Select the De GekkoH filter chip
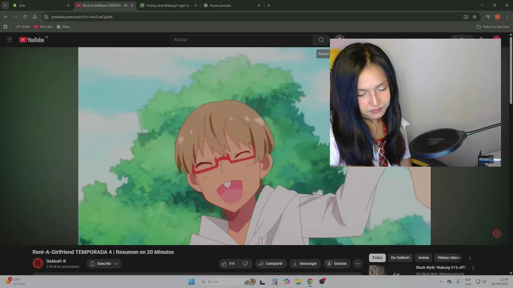 (400, 258)
